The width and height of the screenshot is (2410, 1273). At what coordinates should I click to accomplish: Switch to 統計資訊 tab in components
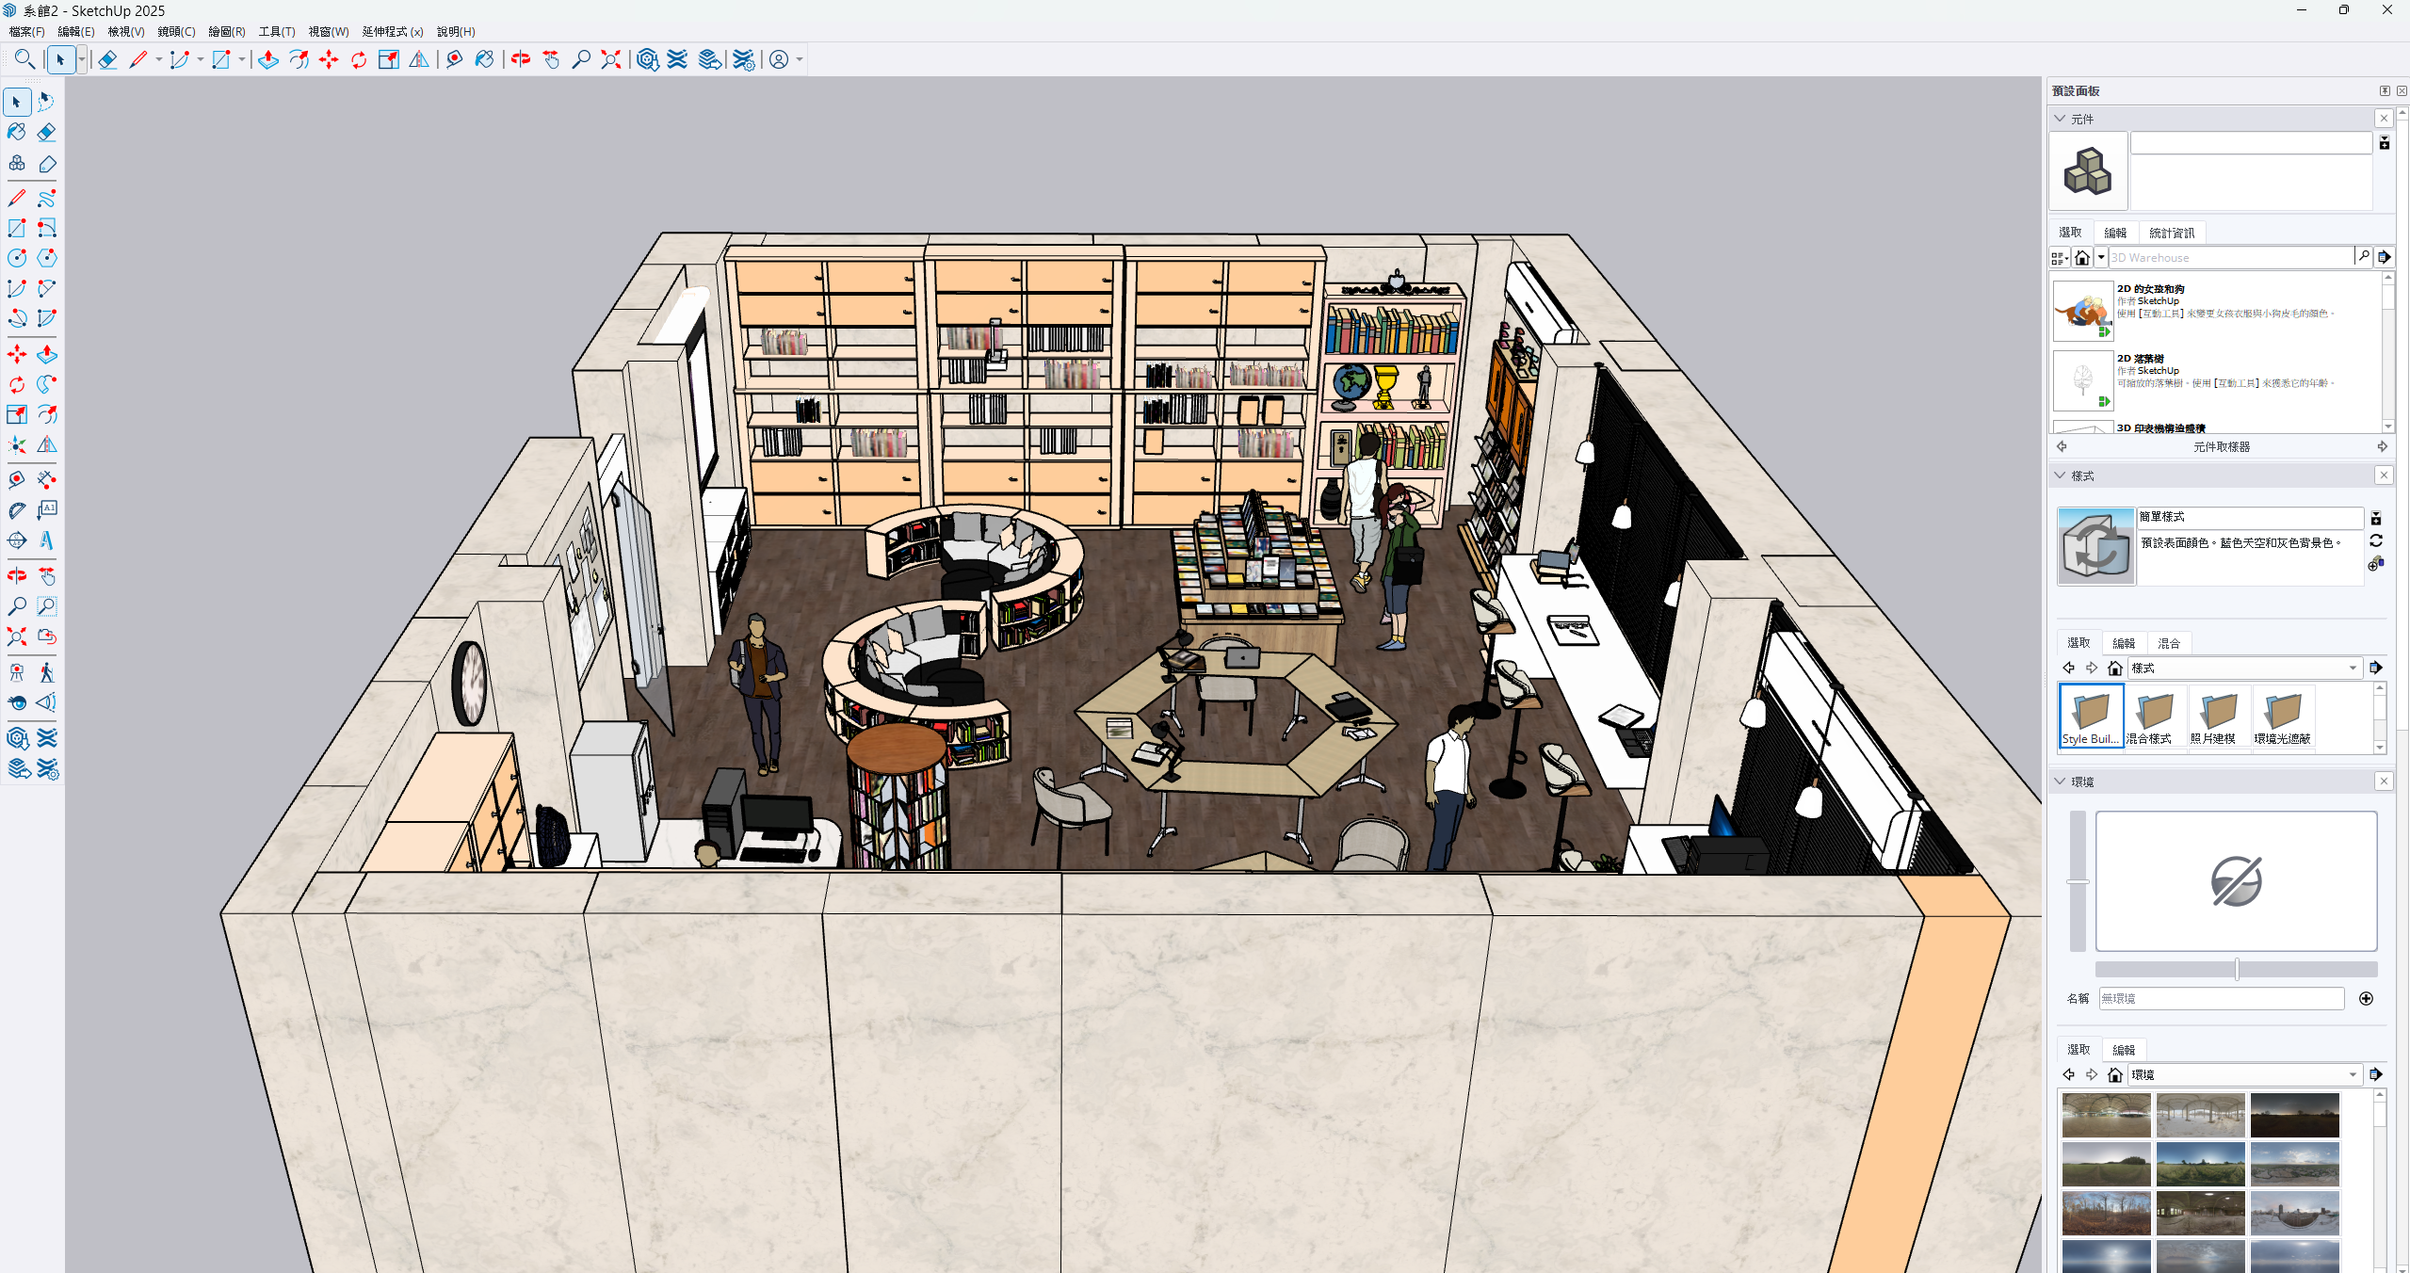2171,233
